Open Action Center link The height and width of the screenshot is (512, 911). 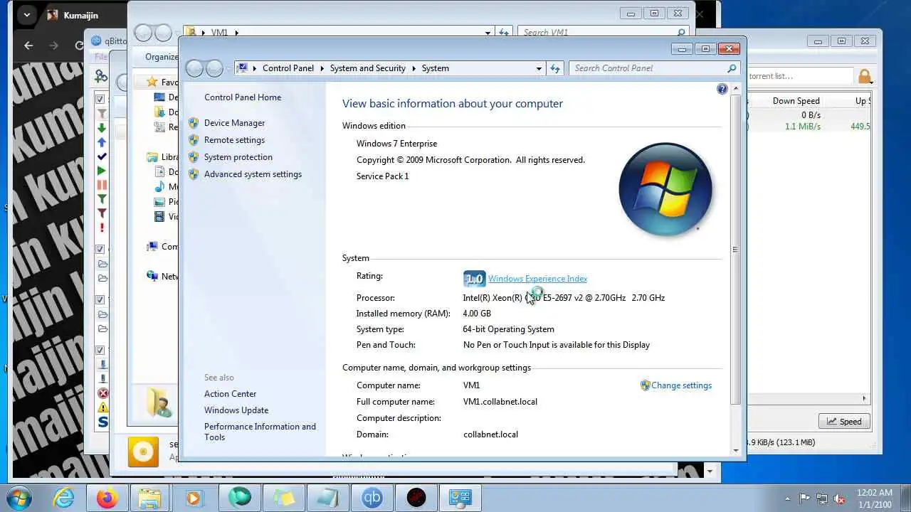(230, 394)
